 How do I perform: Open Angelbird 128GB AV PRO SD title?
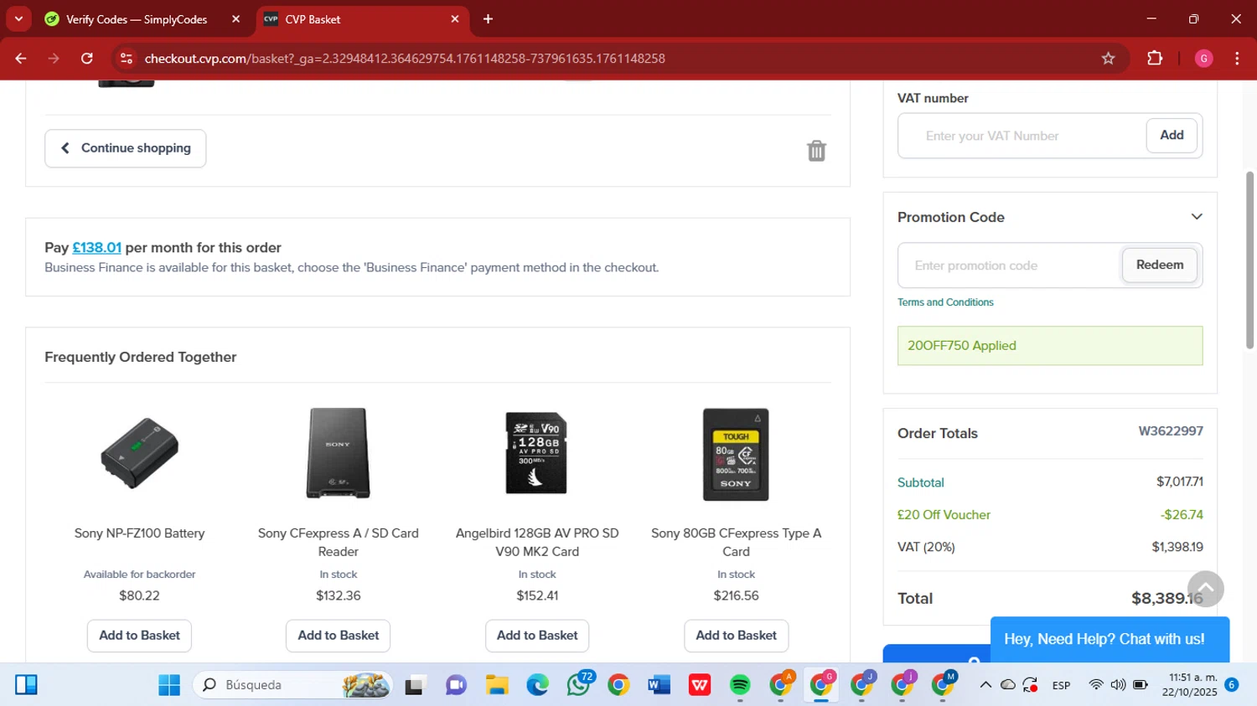(537, 543)
